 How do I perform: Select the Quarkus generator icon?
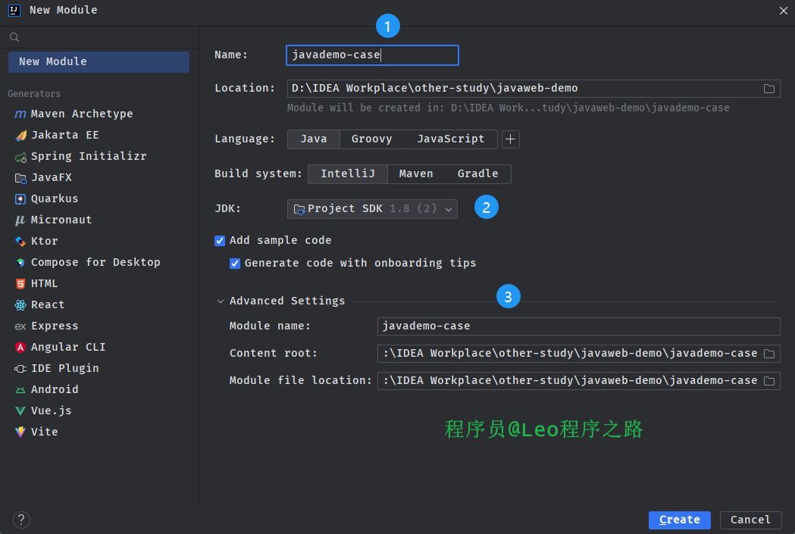pos(20,199)
